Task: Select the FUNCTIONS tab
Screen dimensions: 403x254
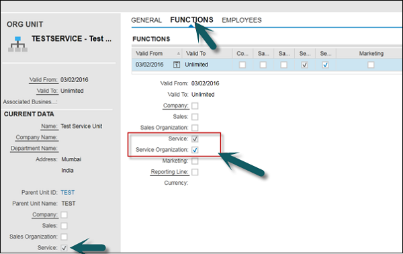Action: (x=191, y=19)
